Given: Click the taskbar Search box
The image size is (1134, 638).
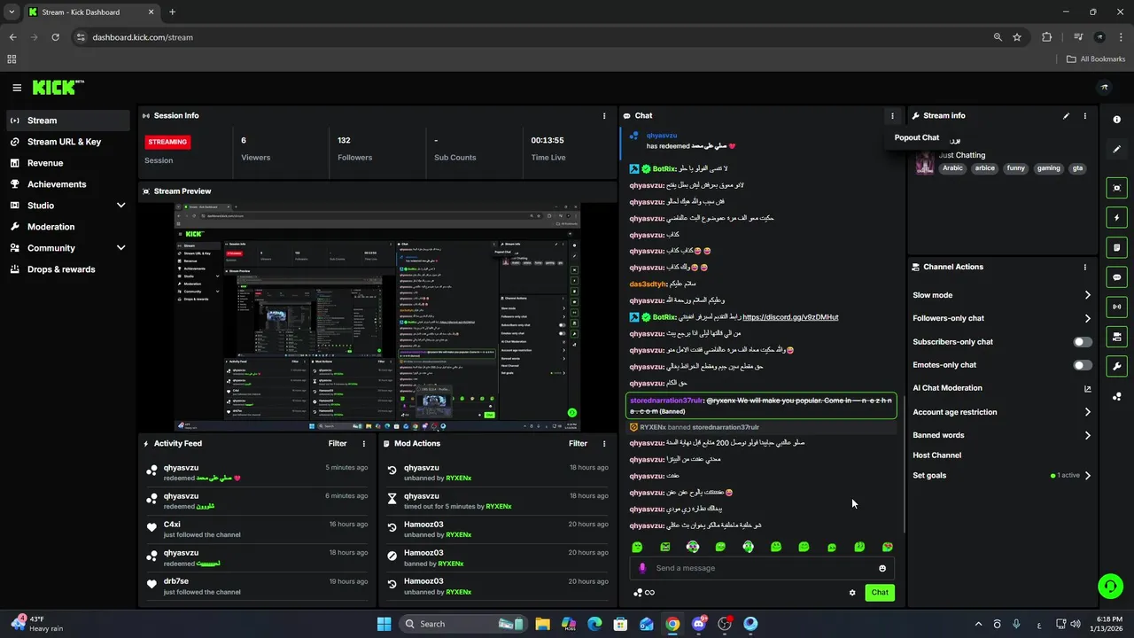Looking at the screenshot, I should click(x=462, y=624).
